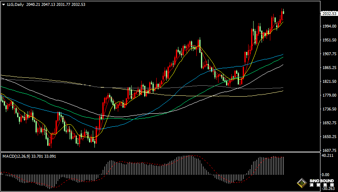The image size is (338, 192).
Task: Click the 1779.00 price axis label
Action: tap(329, 95)
